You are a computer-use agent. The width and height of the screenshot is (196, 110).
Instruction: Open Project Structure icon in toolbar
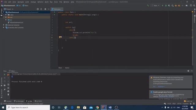click(x=187, y=5)
